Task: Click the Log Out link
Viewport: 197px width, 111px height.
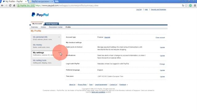Action: 139,10
